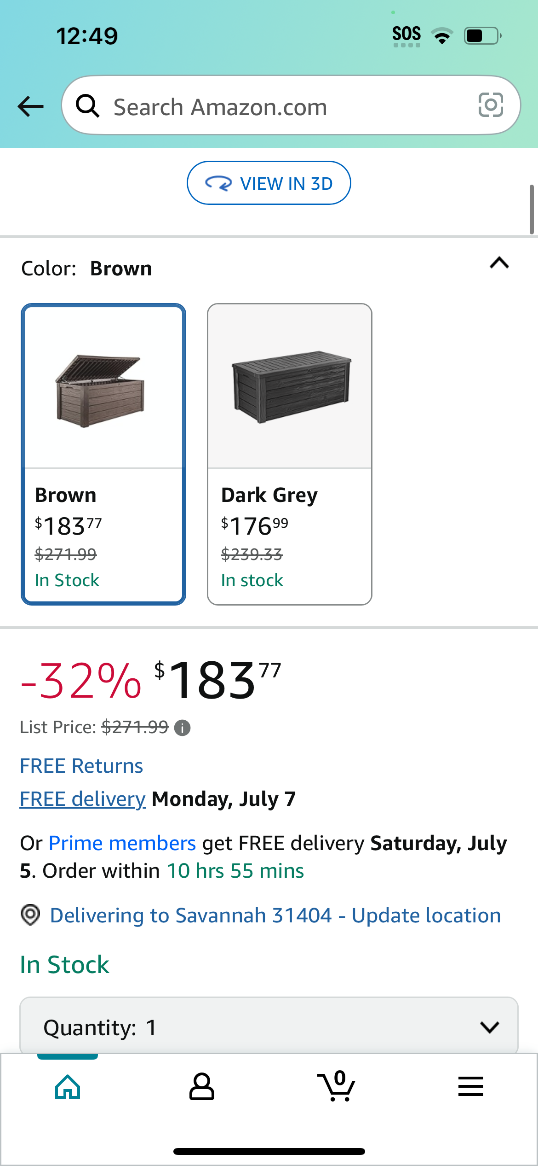
Task: Open the Quantity dropdown
Action: (x=269, y=1026)
